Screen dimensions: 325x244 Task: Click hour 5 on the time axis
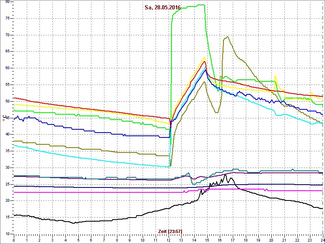pyautogui.click(x=78, y=240)
